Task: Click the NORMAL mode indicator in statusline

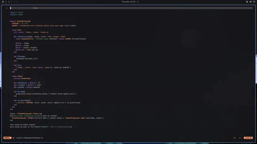Action: click(7, 138)
